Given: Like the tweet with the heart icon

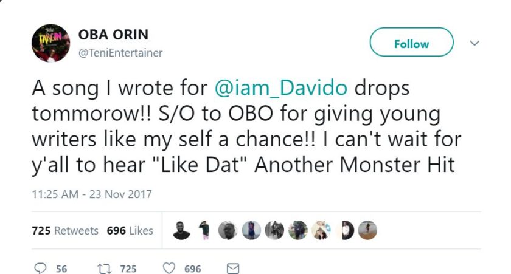Looking at the screenshot, I should tap(170, 269).
